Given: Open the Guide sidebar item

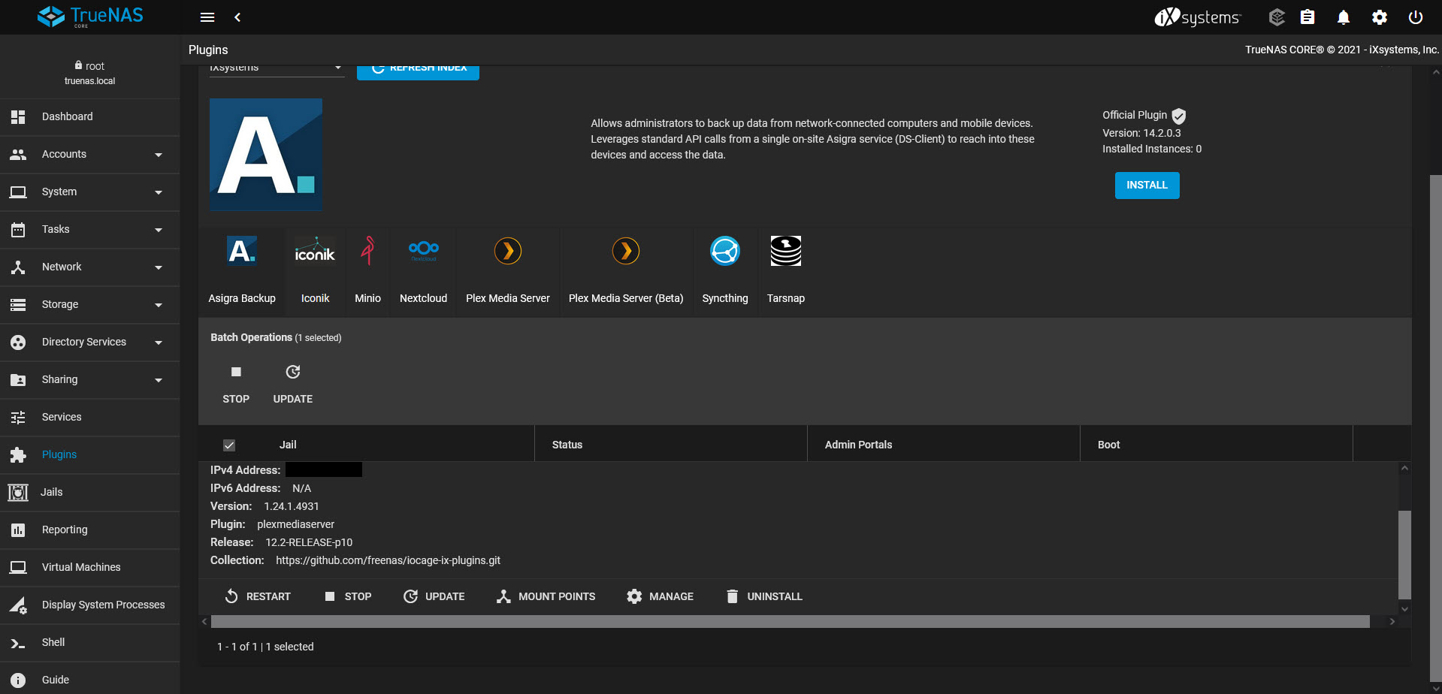Looking at the screenshot, I should (90, 679).
